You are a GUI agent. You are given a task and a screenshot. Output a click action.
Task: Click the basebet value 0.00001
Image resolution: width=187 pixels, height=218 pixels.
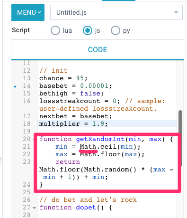94,86
